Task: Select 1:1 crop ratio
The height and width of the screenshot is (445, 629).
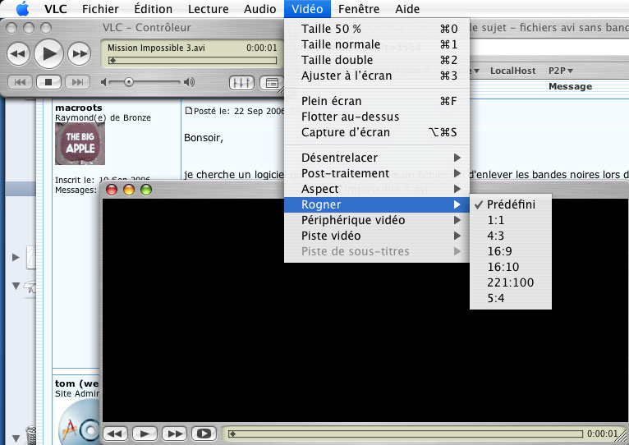Action: 511,220
